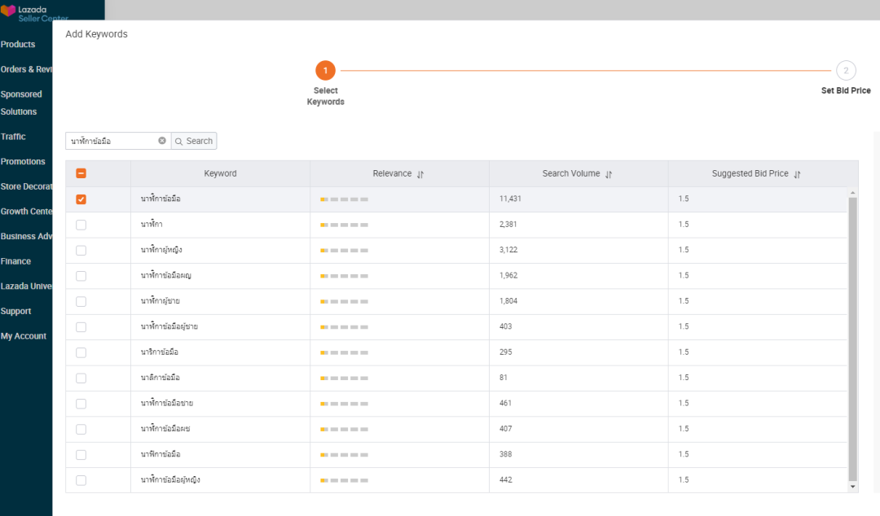Check the keyword row with search volume 1,962
880x516 pixels.
pyautogui.click(x=81, y=276)
